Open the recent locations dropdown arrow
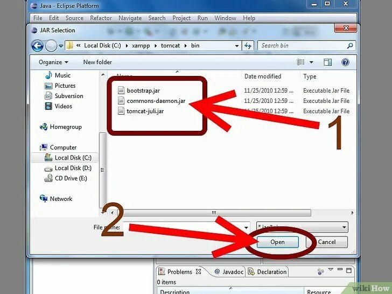 pyautogui.click(x=61, y=46)
